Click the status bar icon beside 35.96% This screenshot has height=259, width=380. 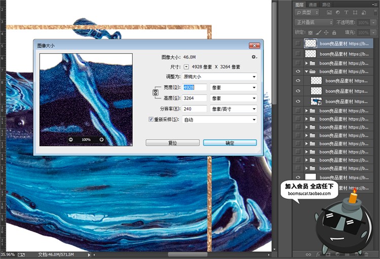coord(21,254)
